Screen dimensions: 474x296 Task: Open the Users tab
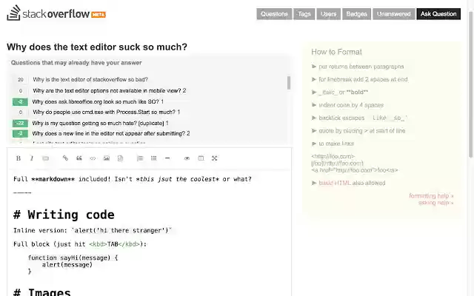click(329, 14)
